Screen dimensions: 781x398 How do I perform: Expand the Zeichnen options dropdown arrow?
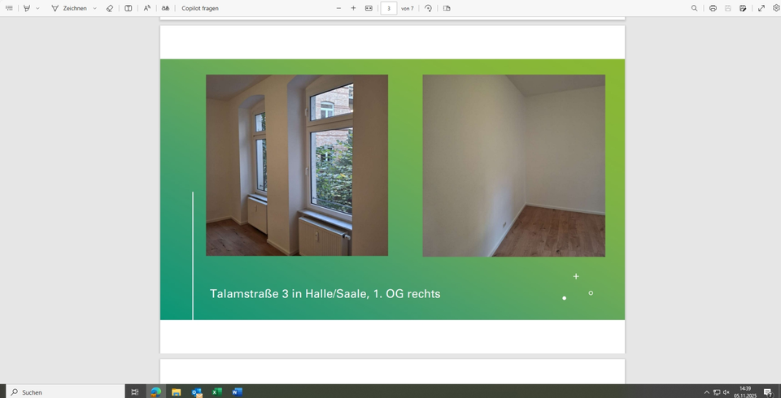point(94,8)
